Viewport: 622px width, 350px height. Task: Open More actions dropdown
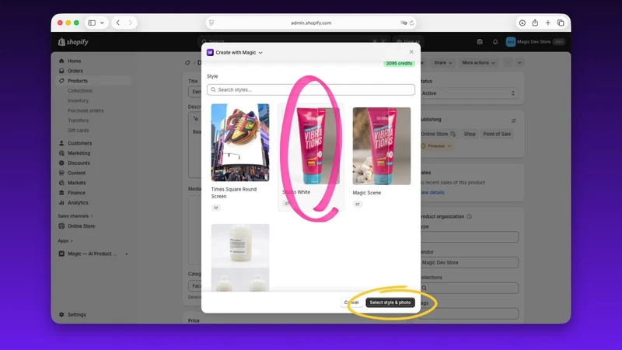tap(478, 63)
